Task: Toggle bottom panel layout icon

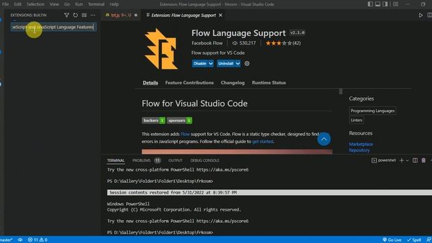Action: pos(378,4)
